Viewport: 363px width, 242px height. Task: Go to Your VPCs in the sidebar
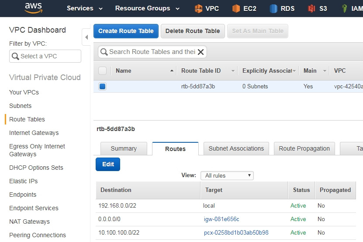click(24, 92)
